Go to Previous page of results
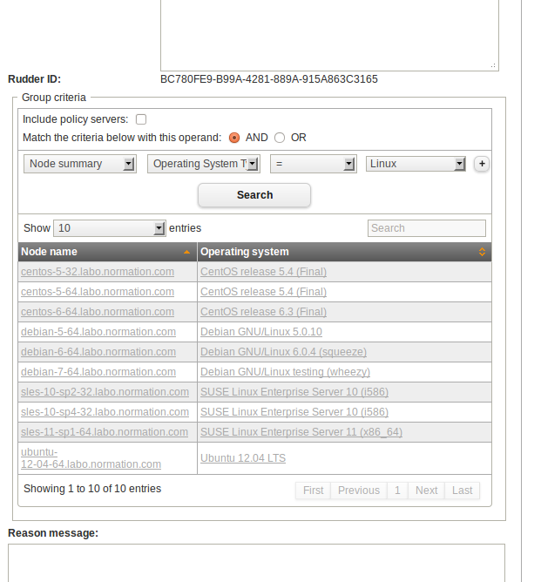Screen dimensions: 541x582 (x=359, y=491)
